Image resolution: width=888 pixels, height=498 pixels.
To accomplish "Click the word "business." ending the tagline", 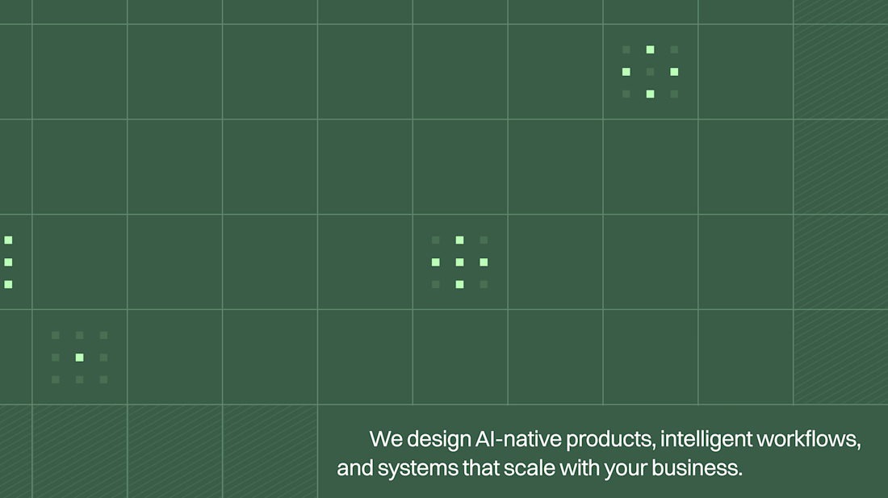I will pyautogui.click(x=697, y=468).
